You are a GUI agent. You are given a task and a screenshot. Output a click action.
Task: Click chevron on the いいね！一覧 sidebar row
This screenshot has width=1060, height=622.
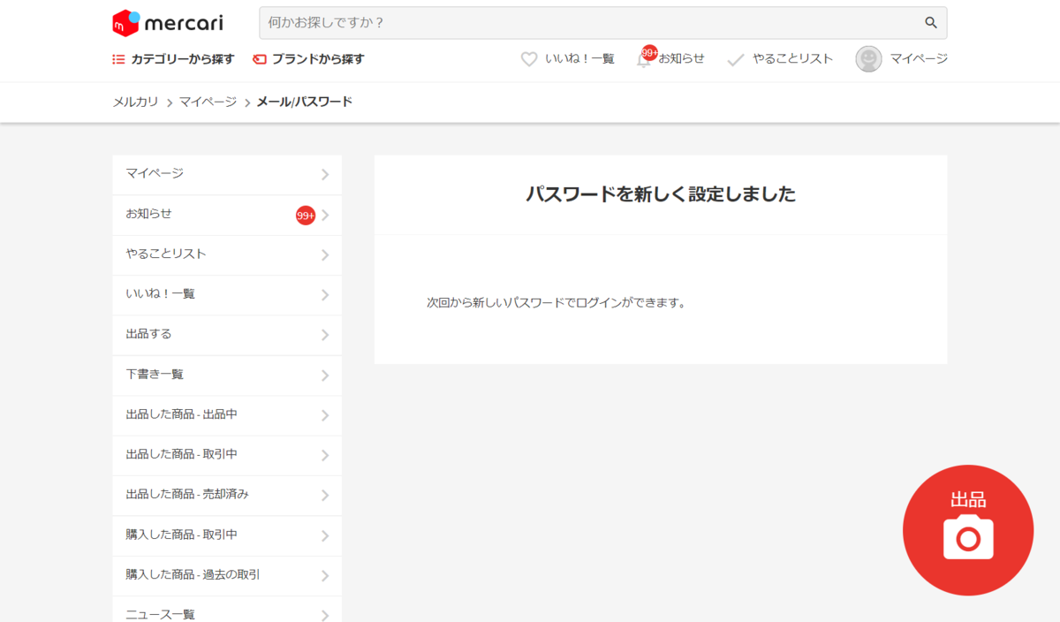click(x=325, y=295)
